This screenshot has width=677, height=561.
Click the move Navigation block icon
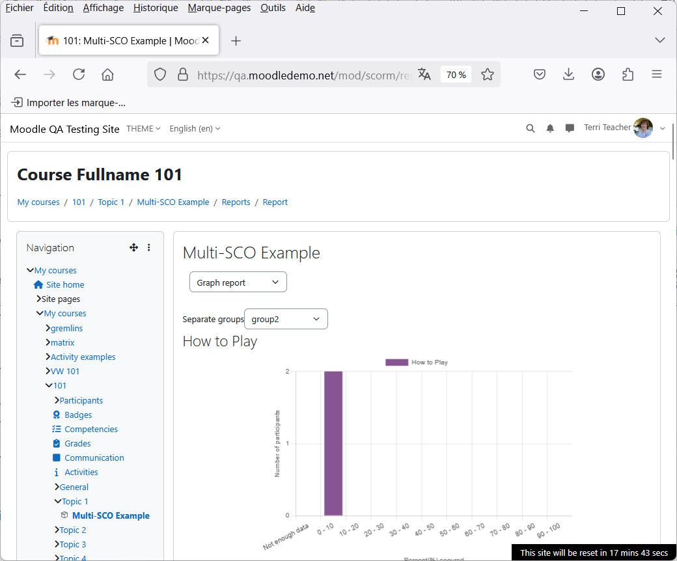pyautogui.click(x=134, y=247)
